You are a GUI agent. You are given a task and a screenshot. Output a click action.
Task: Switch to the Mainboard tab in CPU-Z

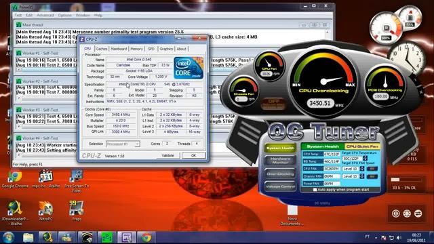[x=119, y=49]
